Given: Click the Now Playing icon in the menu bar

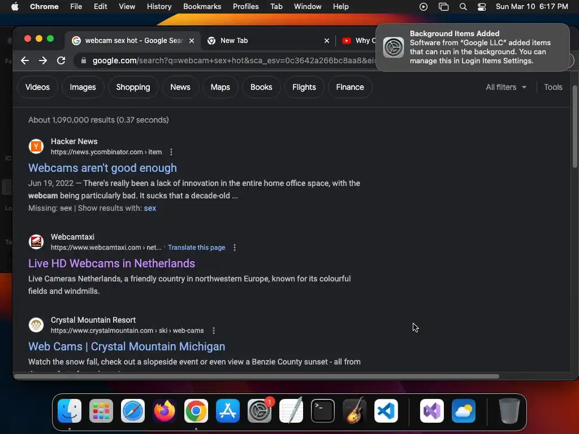Looking at the screenshot, I should tap(424, 7).
